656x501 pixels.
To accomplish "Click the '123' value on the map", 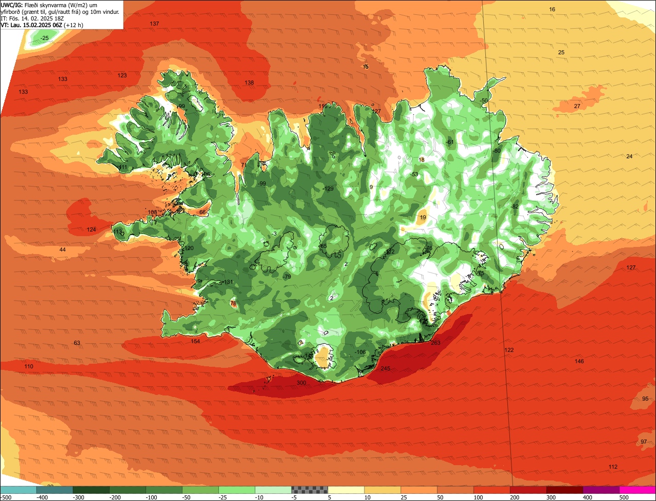I will click(122, 75).
